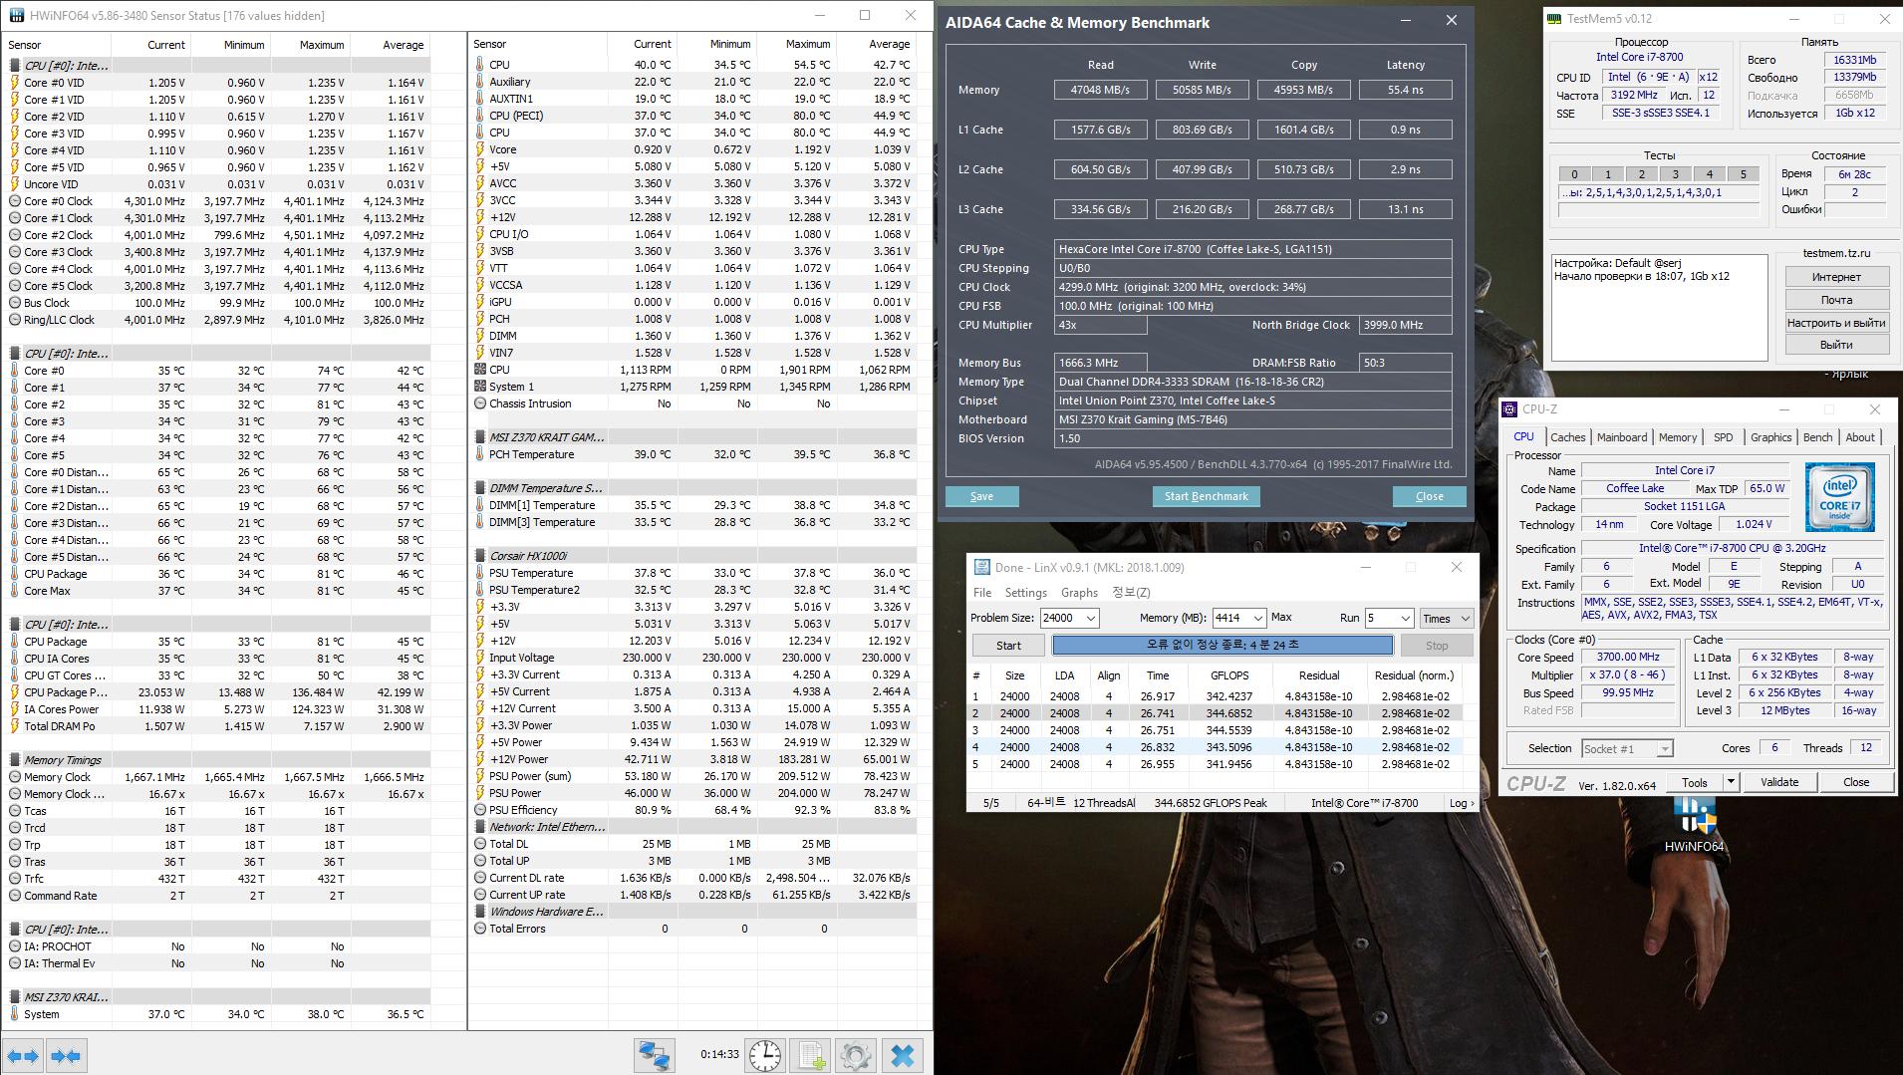Screen dimensions: 1903x1075
Task: Click the CPU Package Power bolt icon
Action: click(x=15, y=692)
